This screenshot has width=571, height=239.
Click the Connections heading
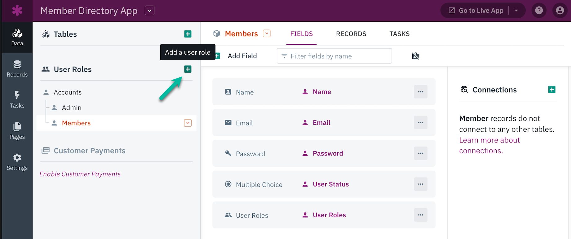coord(494,90)
